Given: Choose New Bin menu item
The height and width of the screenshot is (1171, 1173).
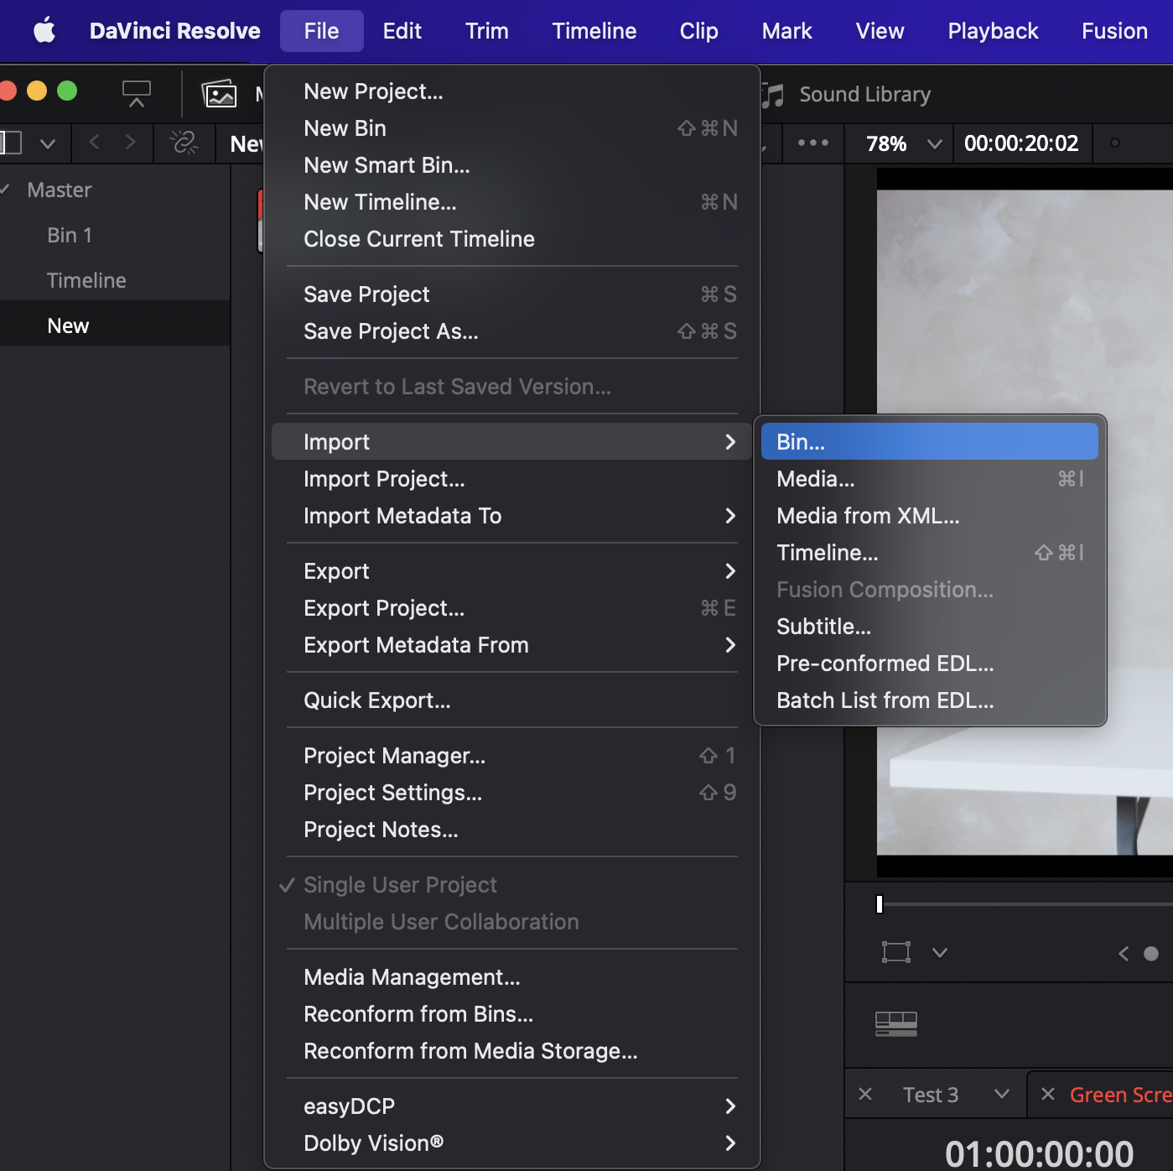Looking at the screenshot, I should click(512, 128).
